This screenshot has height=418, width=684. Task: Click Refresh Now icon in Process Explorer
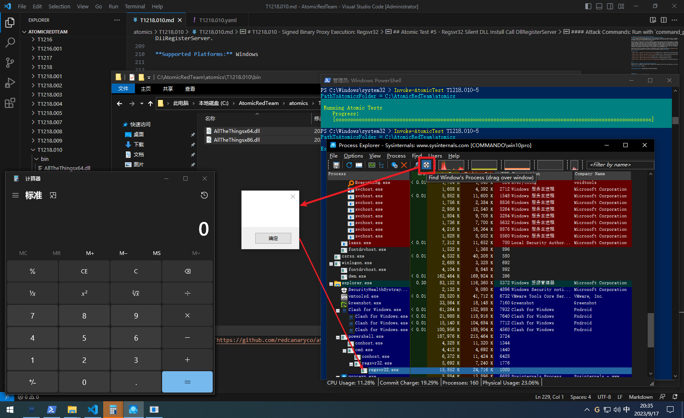point(349,165)
